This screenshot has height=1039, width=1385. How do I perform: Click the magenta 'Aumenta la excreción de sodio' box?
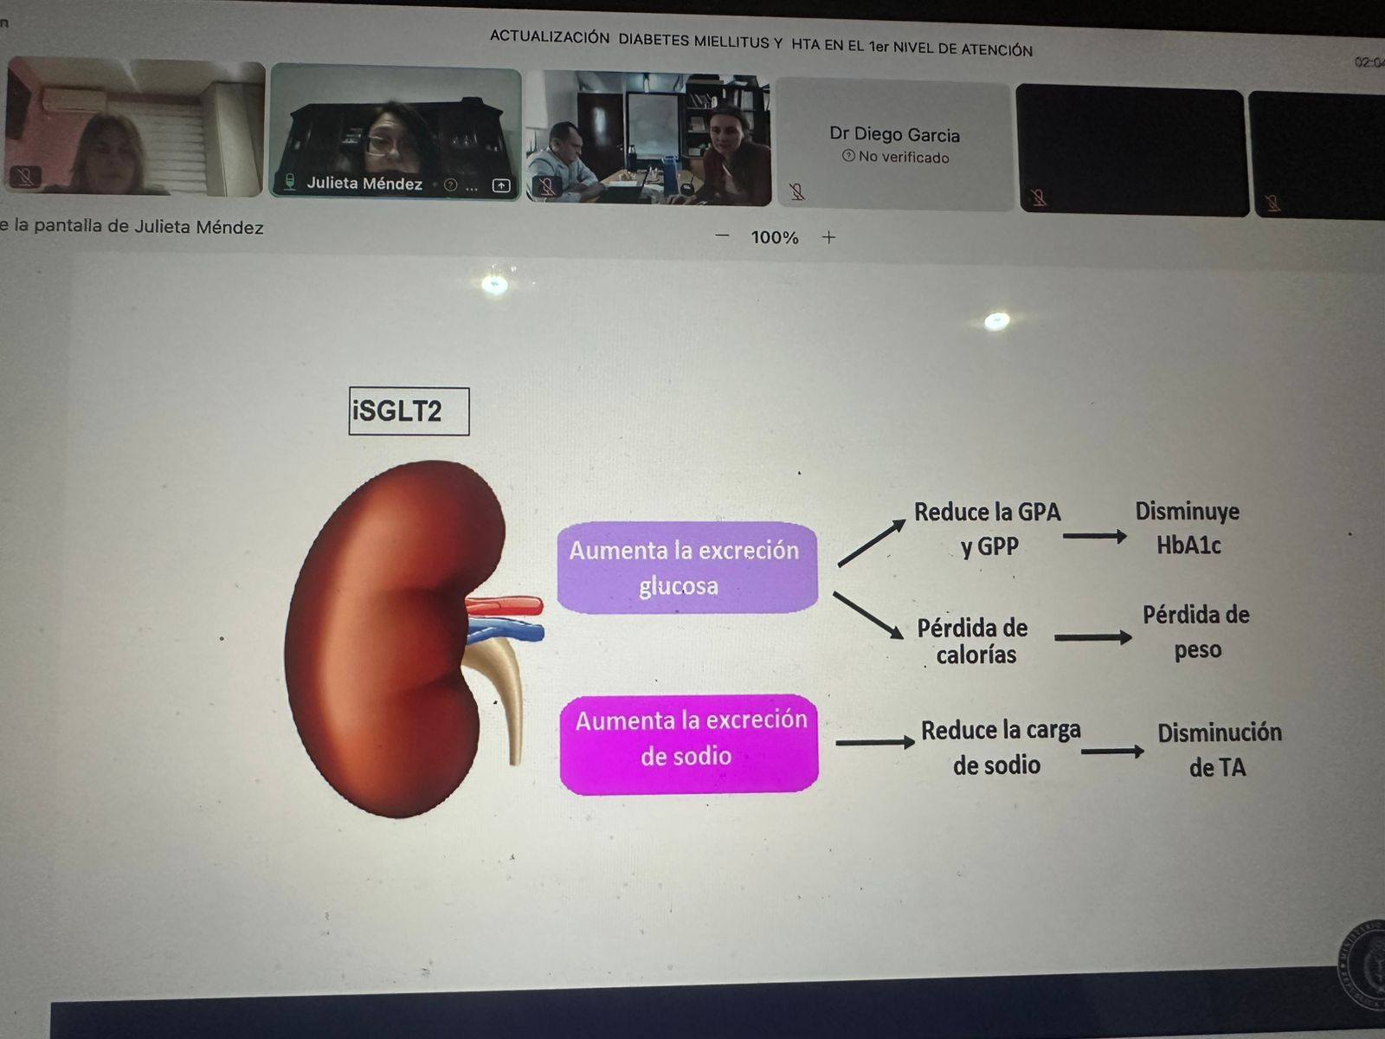coord(689,744)
